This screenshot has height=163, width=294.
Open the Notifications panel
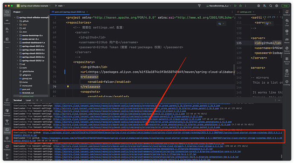click(287, 13)
